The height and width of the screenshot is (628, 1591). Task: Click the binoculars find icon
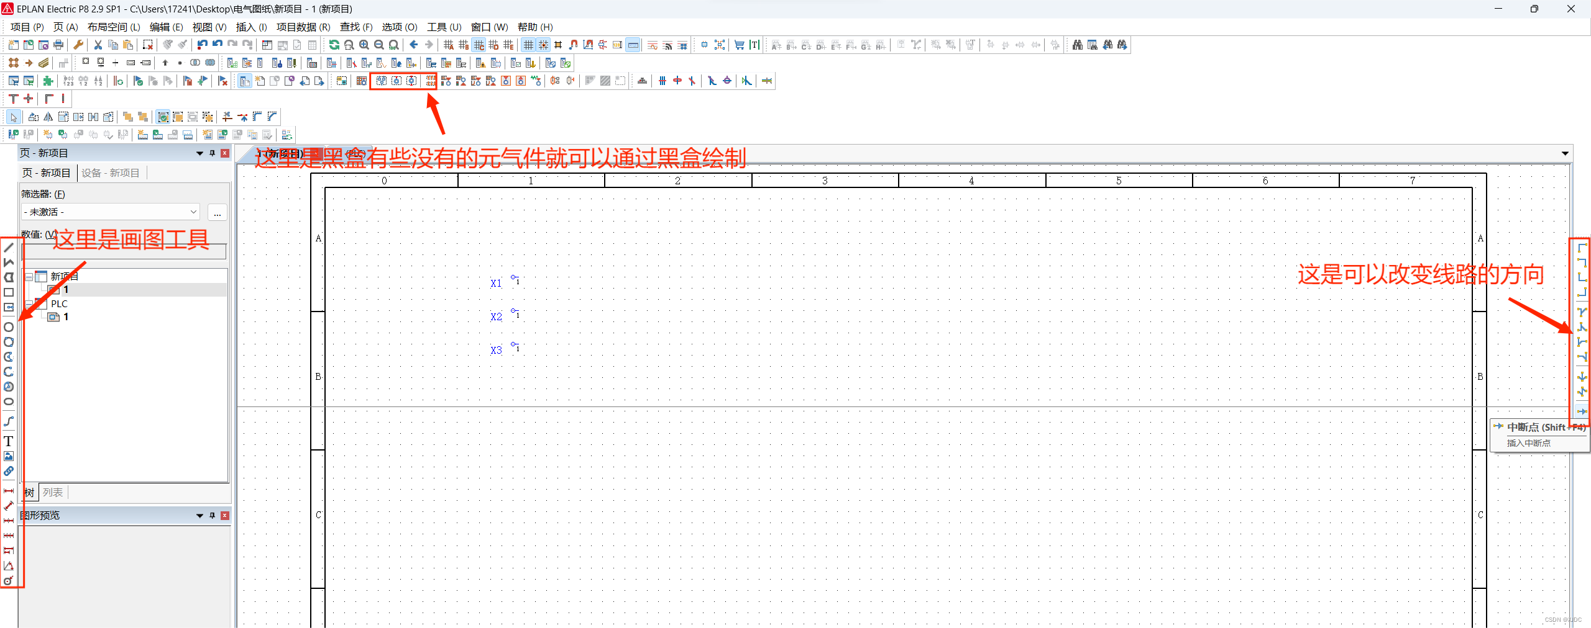point(1077,45)
